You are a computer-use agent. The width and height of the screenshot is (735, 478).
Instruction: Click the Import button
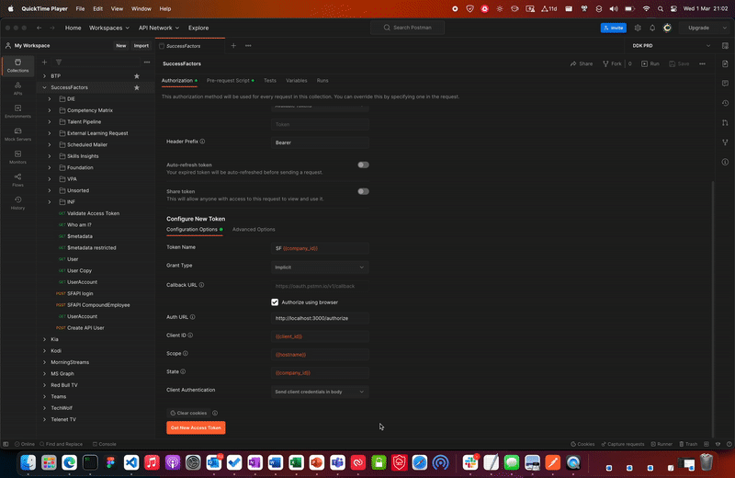[x=141, y=45]
